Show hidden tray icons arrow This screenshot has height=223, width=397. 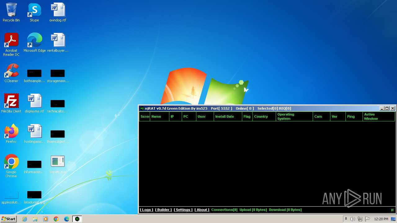tap(346, 219)
